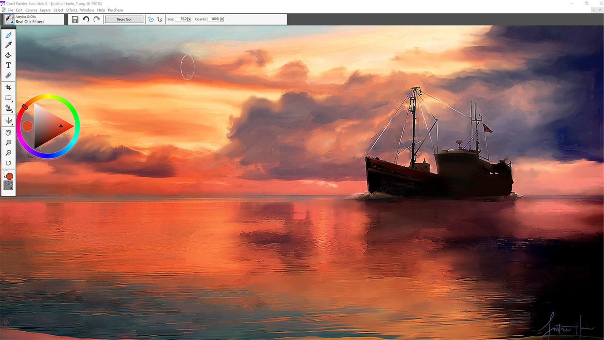604x340 pixels.
Task: Open the brush Size dropdown
Action: tap(189, 19)
